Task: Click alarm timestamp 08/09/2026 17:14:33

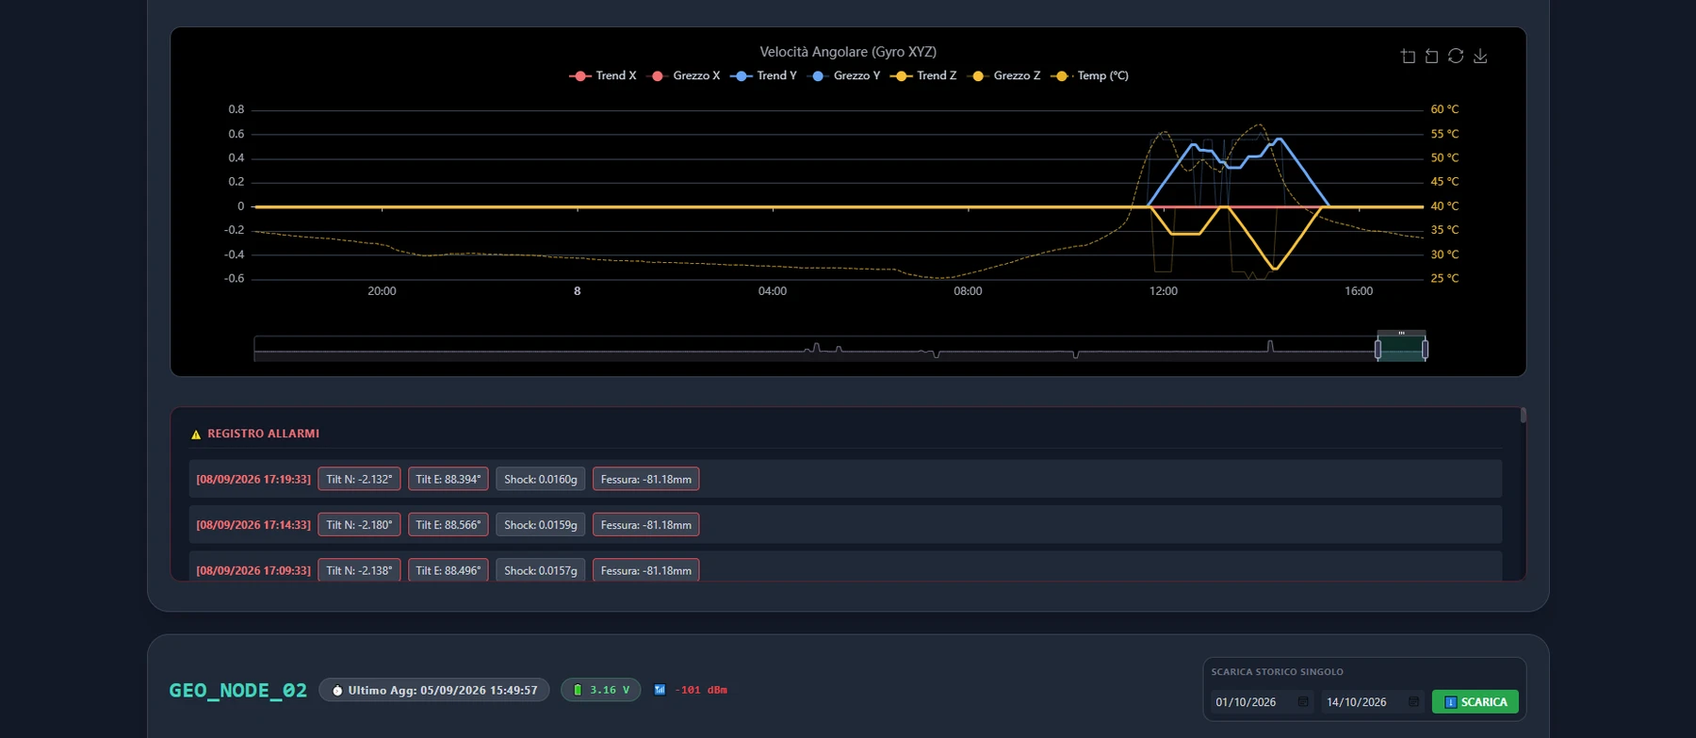Action: point(253,525)
